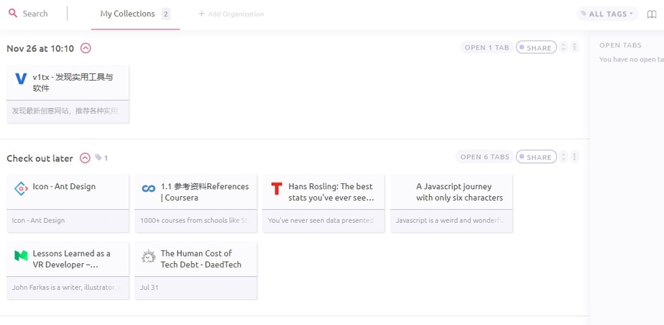This screenshot has height=325, width=664.
Task: Open the ALL TAGS dropdown
Action: click(607, 14)
